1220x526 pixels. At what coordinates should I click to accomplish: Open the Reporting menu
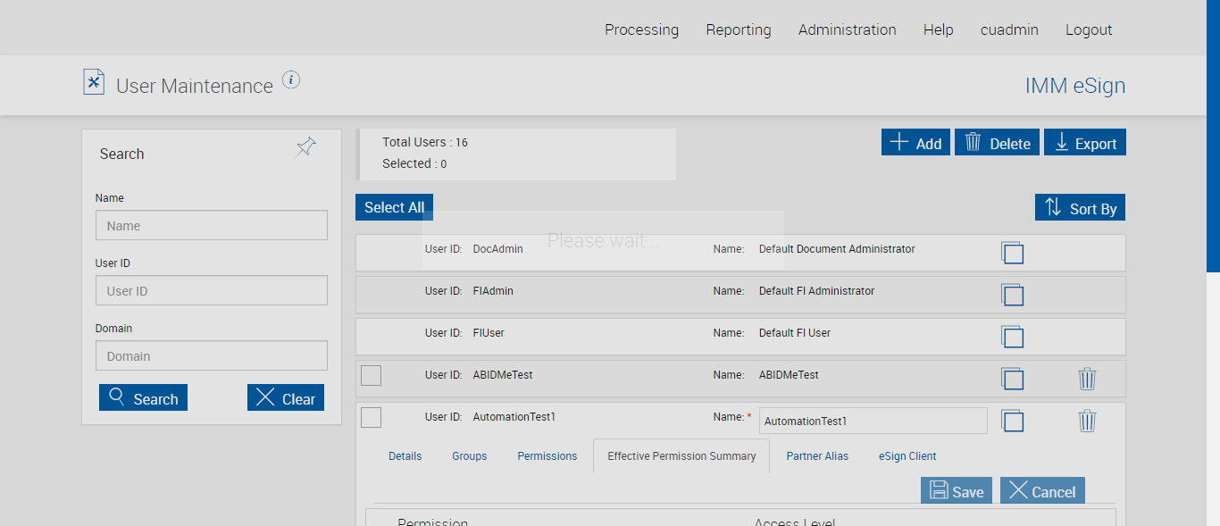point(738,29)
